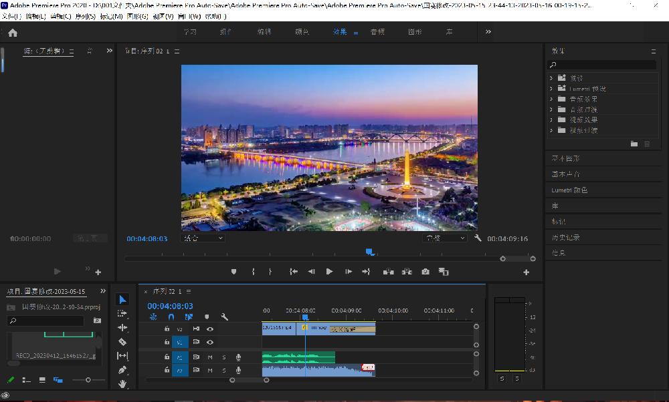Click the Add Marker icon in the program monitor

(x=233, y=272)
